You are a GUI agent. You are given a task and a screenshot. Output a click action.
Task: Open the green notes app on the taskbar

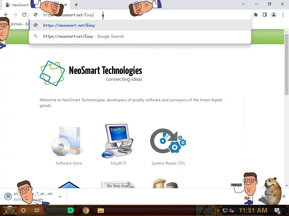tap(71, 210)
